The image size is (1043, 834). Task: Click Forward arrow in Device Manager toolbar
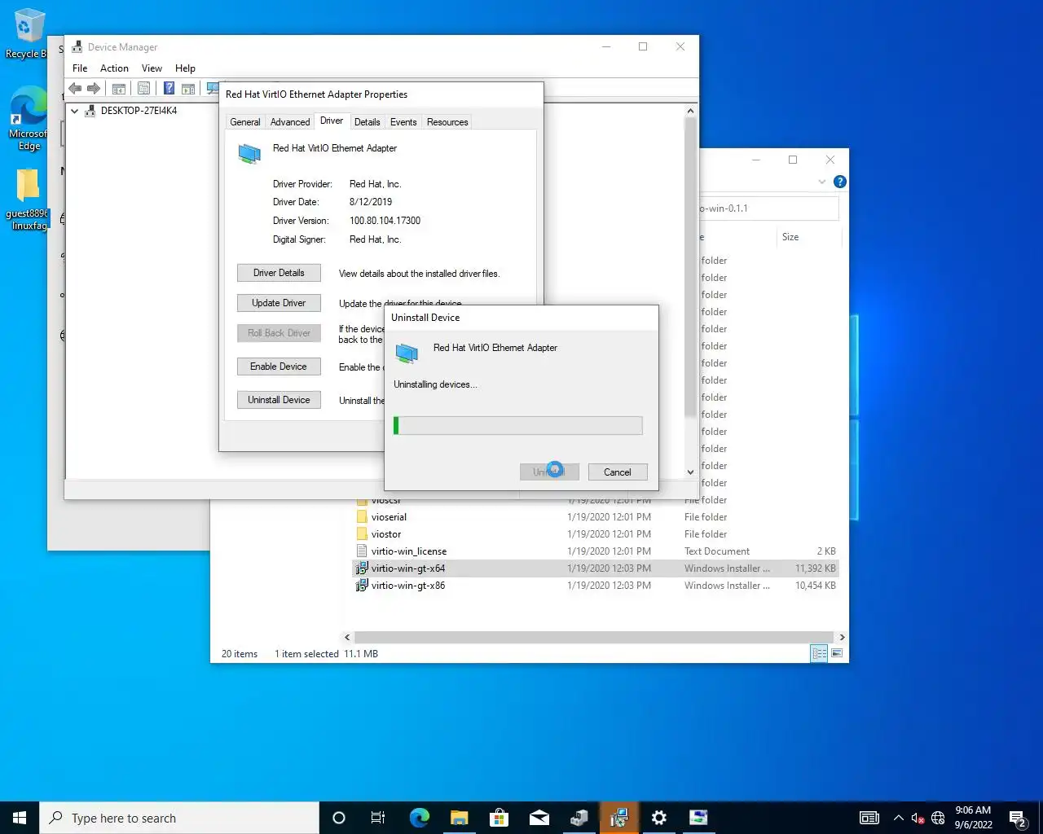click(94, 88)
